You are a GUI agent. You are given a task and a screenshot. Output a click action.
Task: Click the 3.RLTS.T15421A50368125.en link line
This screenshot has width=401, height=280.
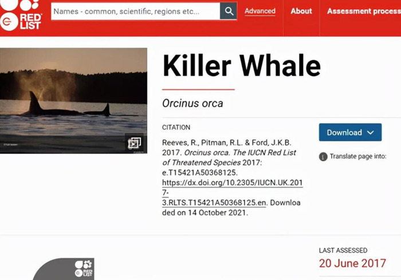click(x=214, y=203)
